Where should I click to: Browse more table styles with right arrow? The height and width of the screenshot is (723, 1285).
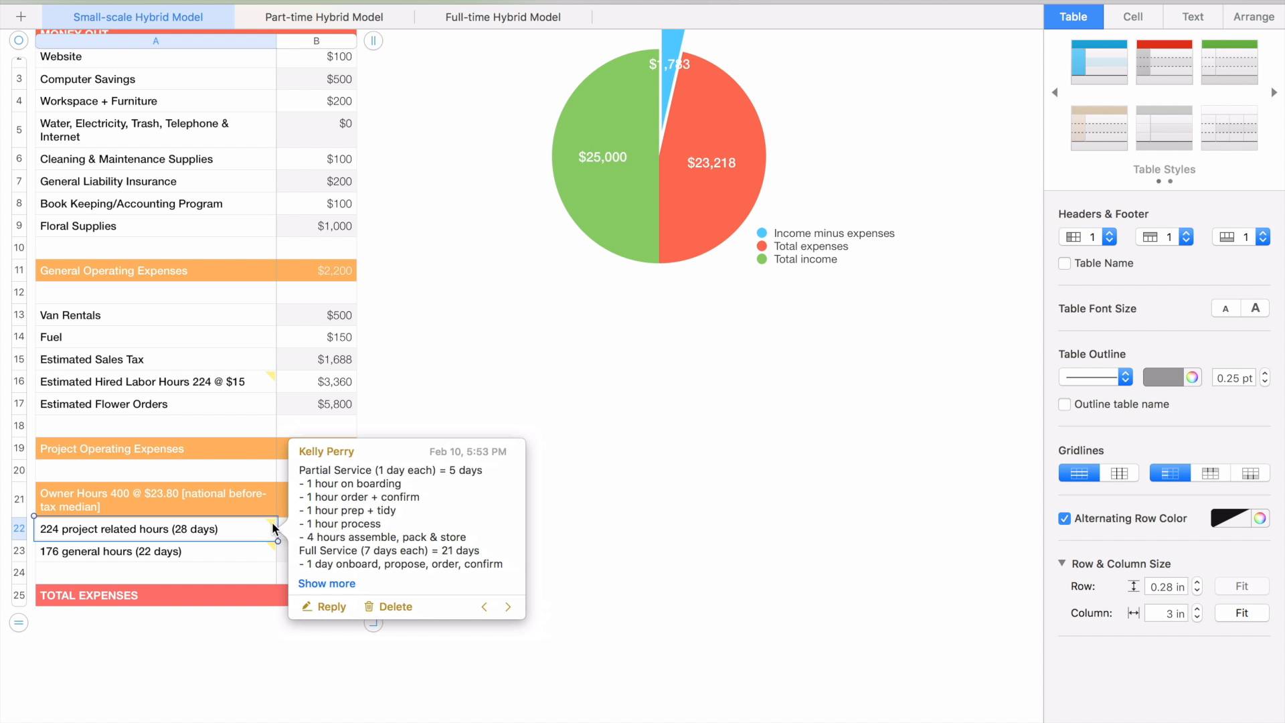tap(1275, 92)
